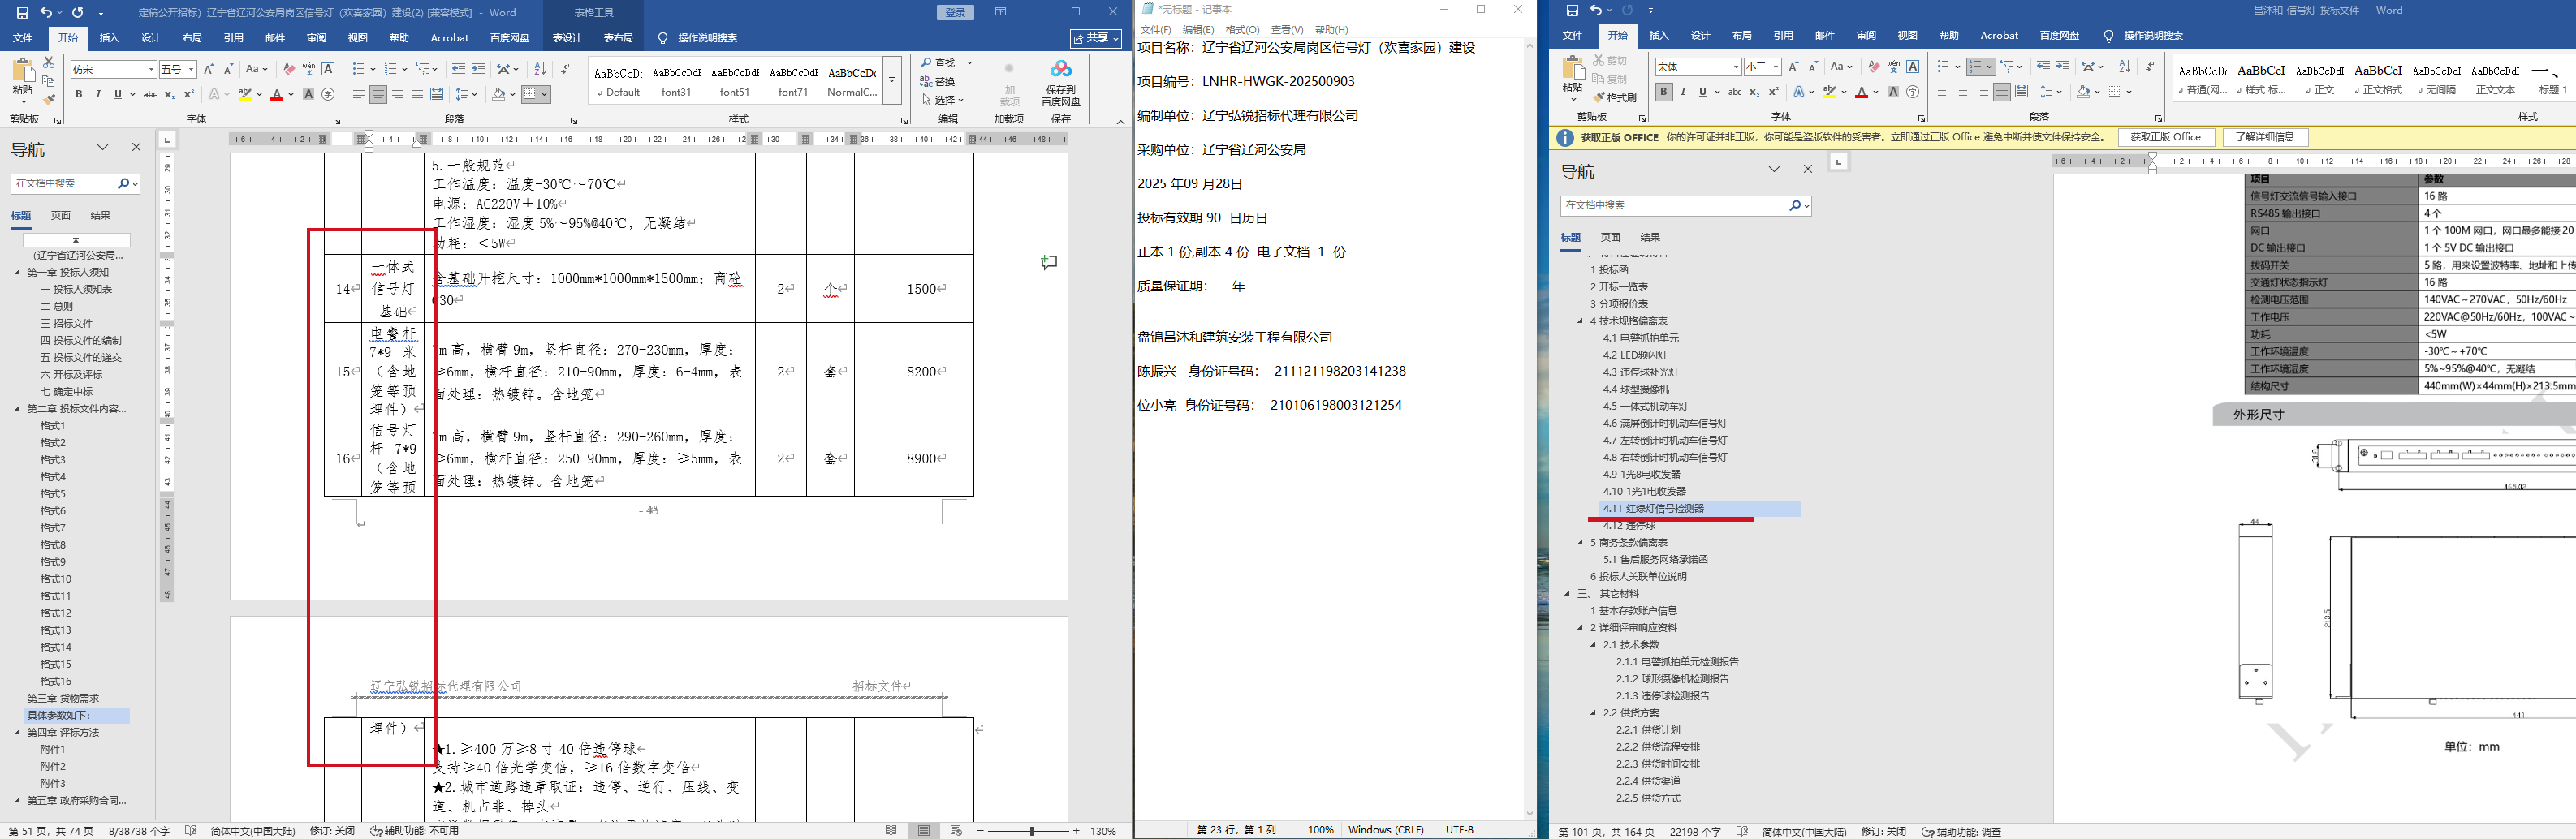2576x839 pixels.
Task: Toggle Italic in the right Word window
Action: click(1684, 92)
